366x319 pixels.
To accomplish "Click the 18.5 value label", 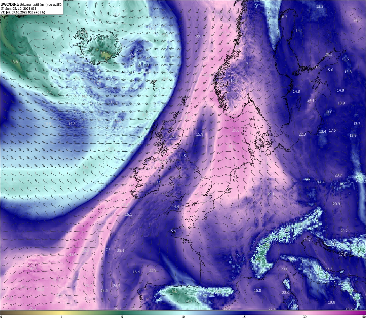I will 104,290.
